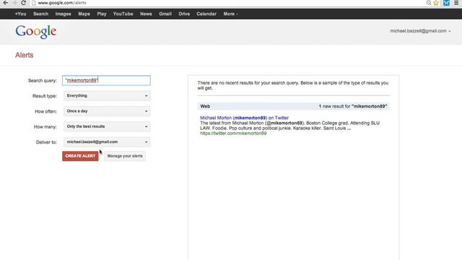Bookmark the page with the star icon
462x260 pixels.
click(436, 3)
